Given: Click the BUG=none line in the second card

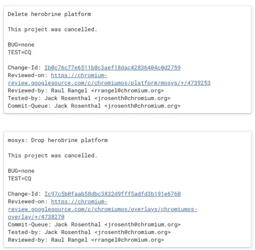Looking at the screenshot, I should pos(21,171).
